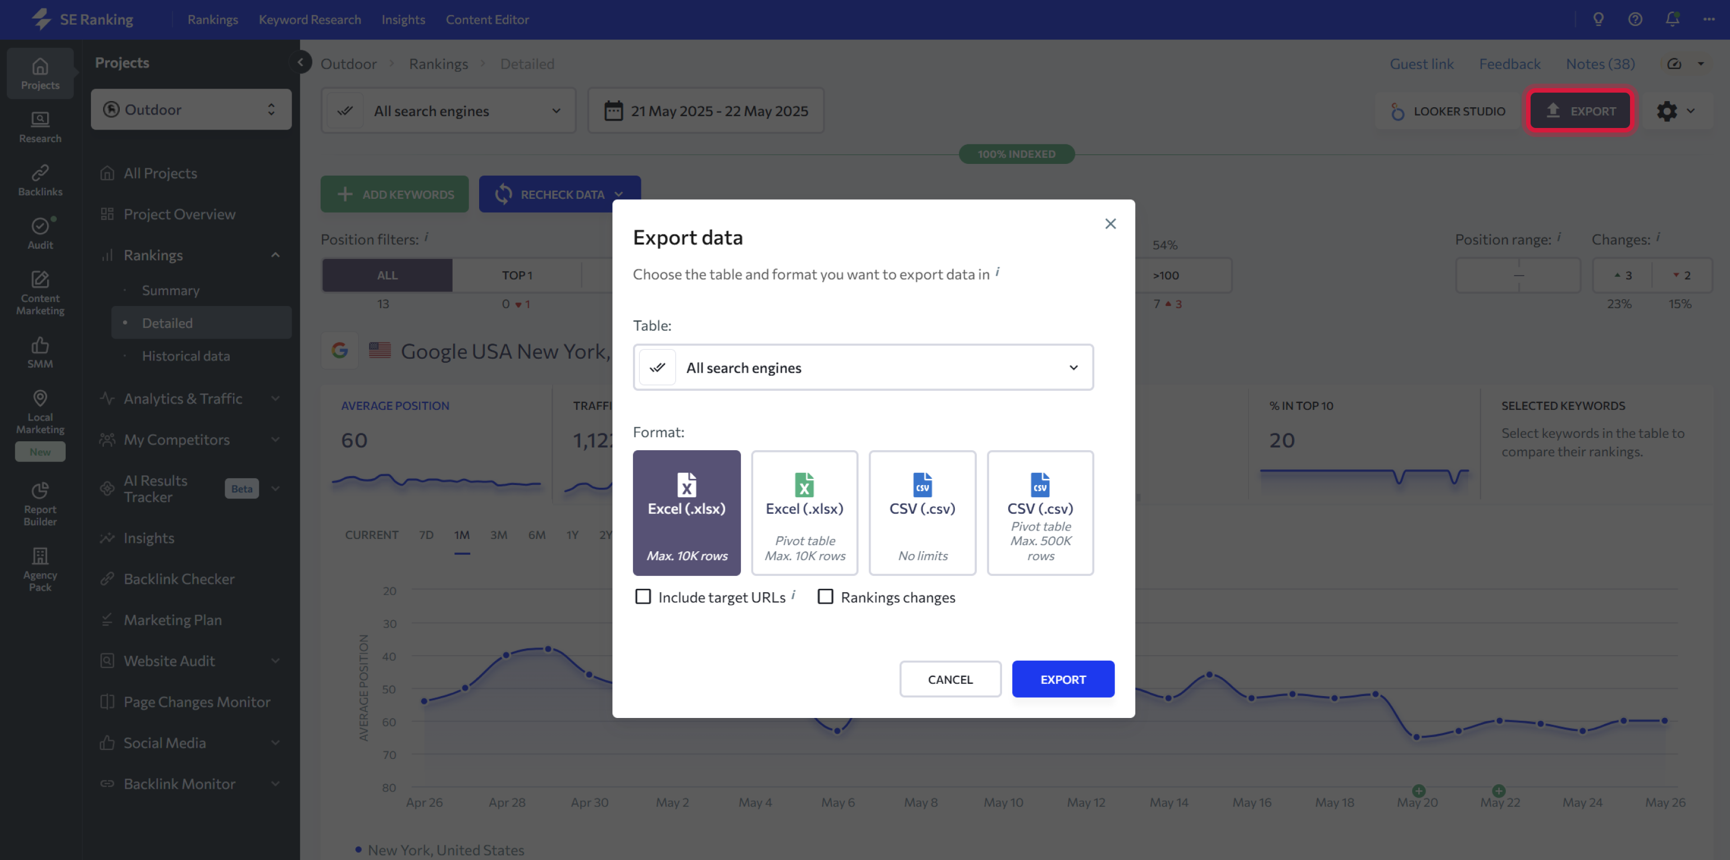Click the notifications bell icon

[x=1672, y=20]
